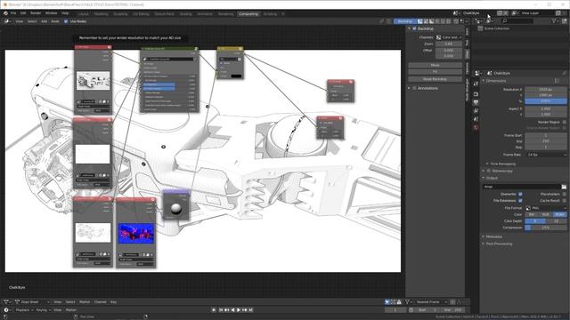The image size is (570, 320).
Task: Open the node editor View menu
Action: pyautogui.click(x=20, y=21)
